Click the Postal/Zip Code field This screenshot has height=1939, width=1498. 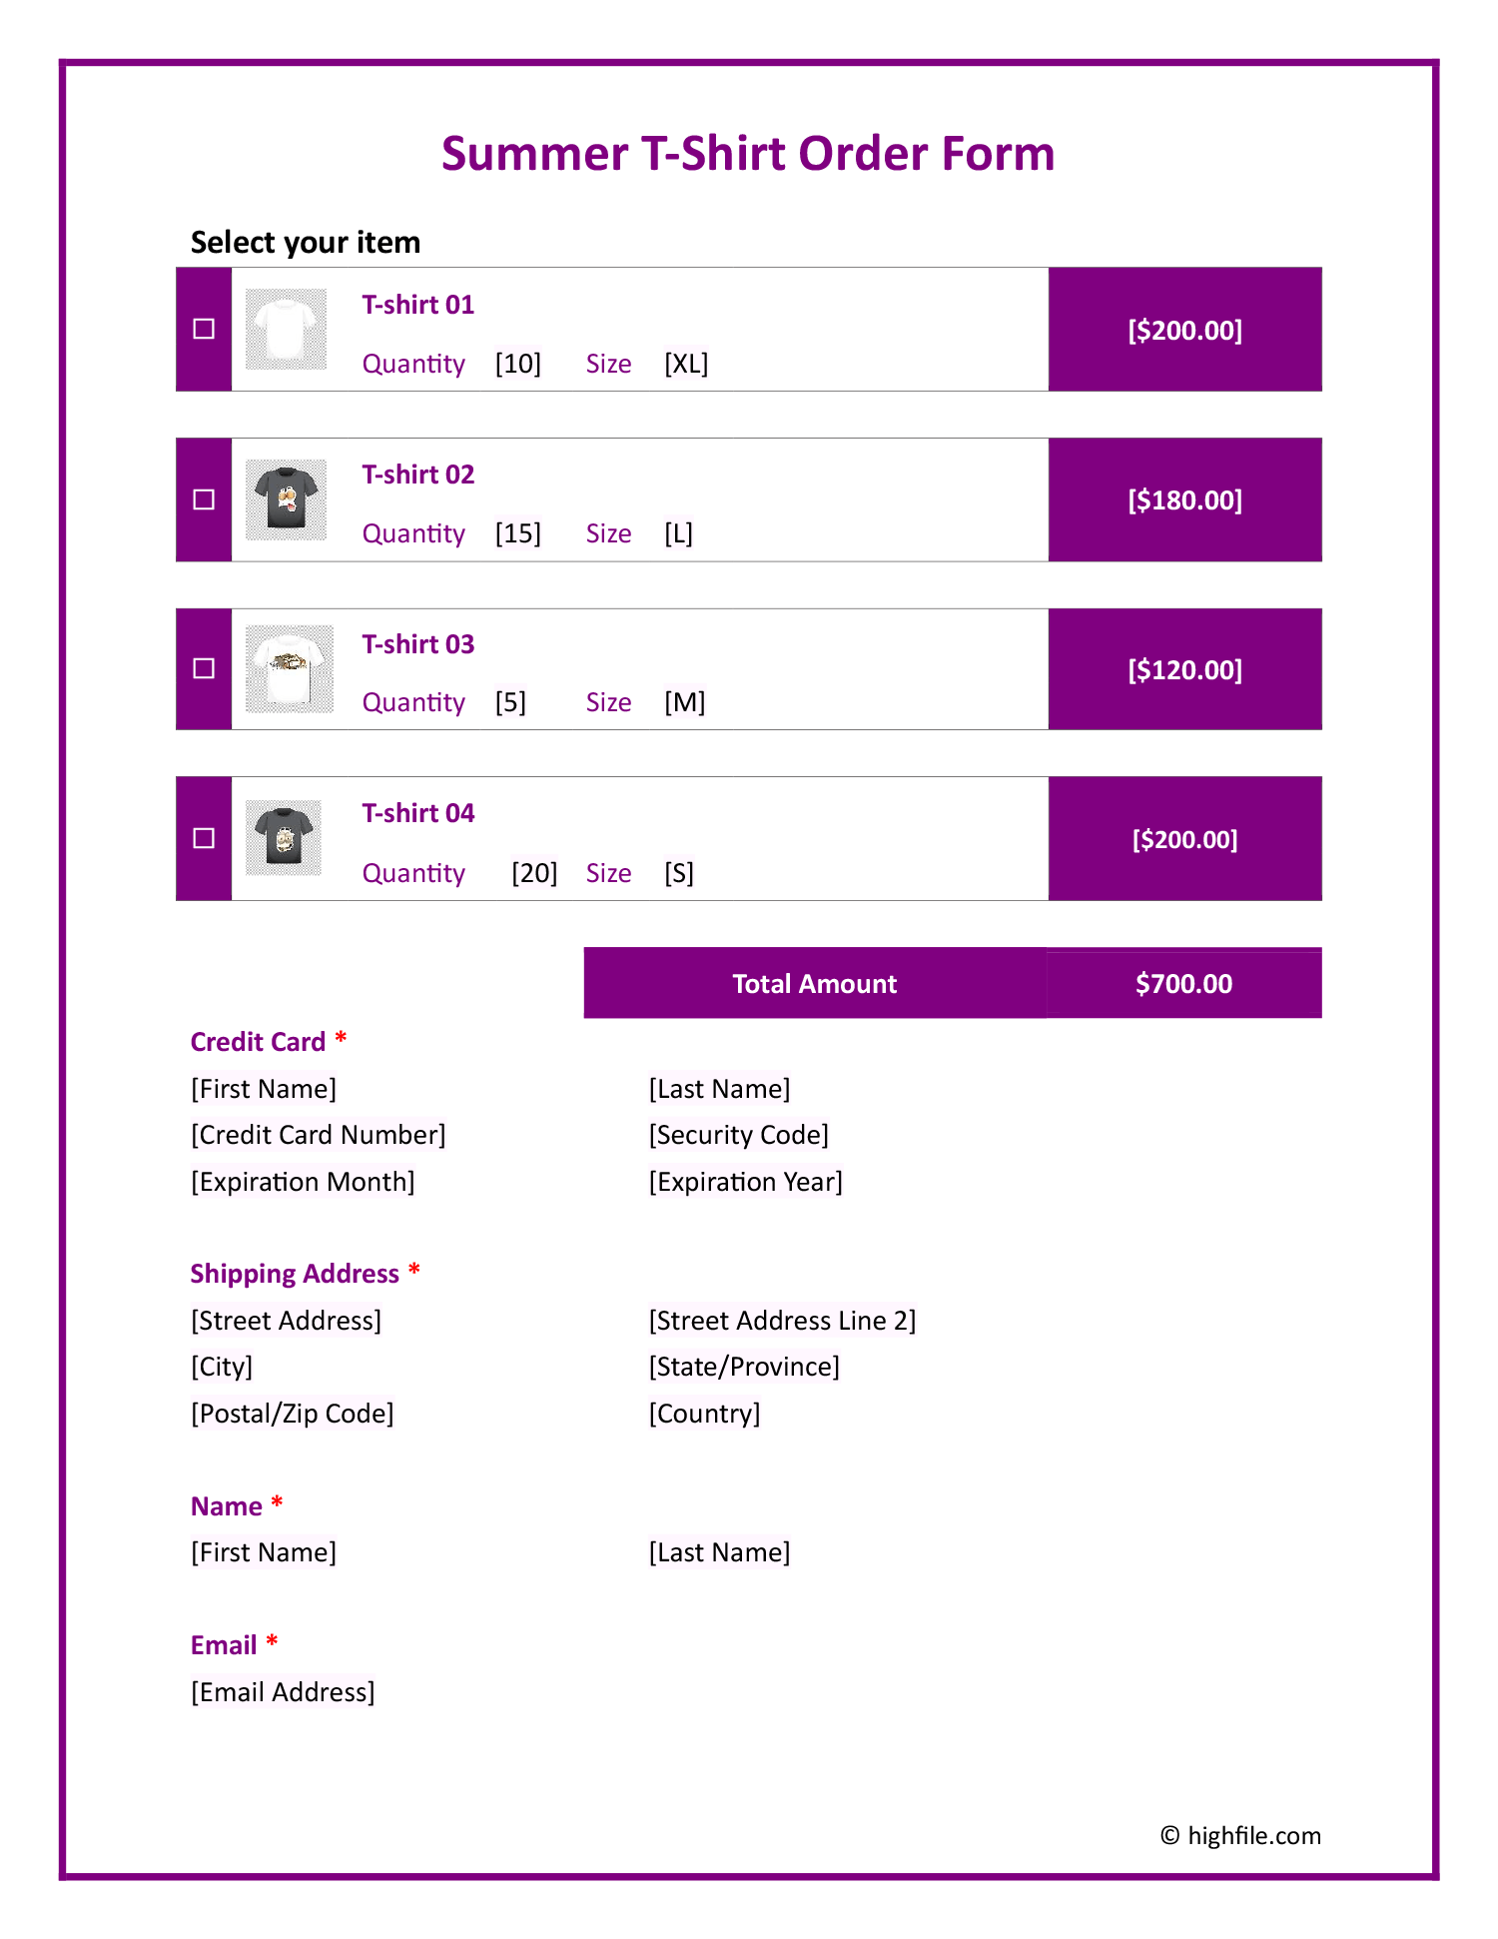293,1414
